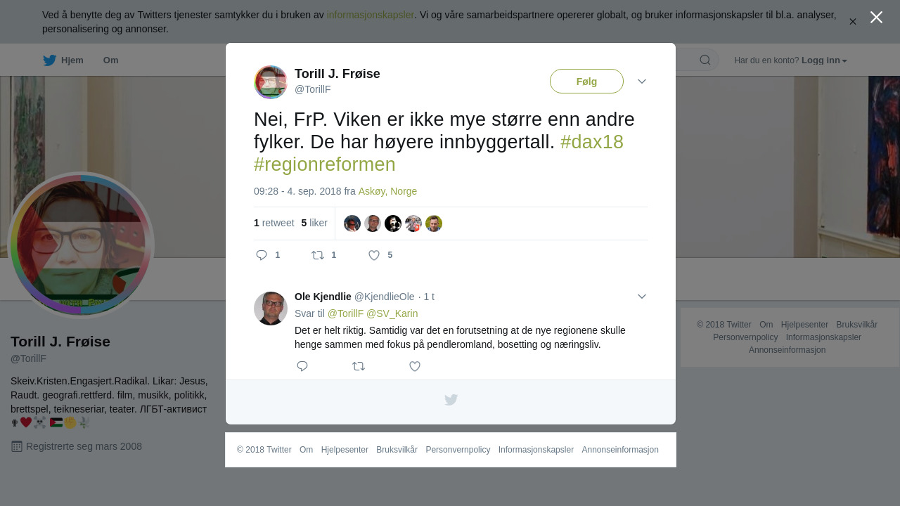
Task: Click the Twitter bird Hjem icon
Action: point(49,60)
